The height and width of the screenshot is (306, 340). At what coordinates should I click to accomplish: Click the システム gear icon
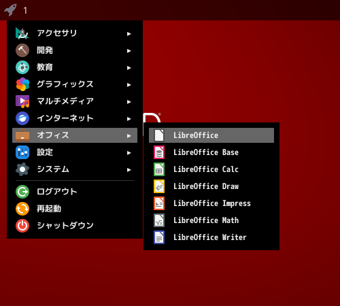22,169
